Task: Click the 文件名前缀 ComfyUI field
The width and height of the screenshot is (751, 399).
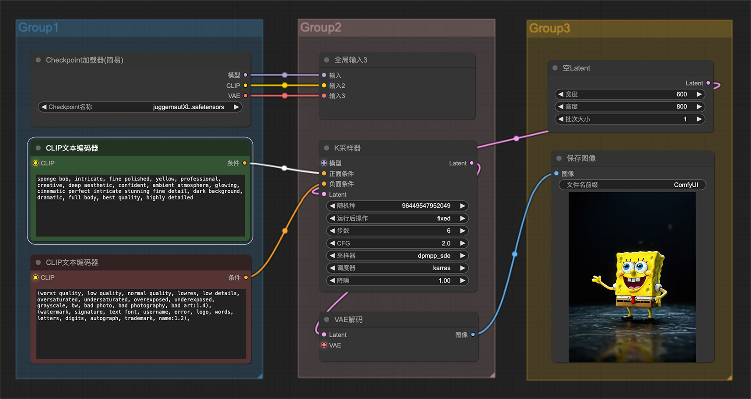Action: click(632, 185)
